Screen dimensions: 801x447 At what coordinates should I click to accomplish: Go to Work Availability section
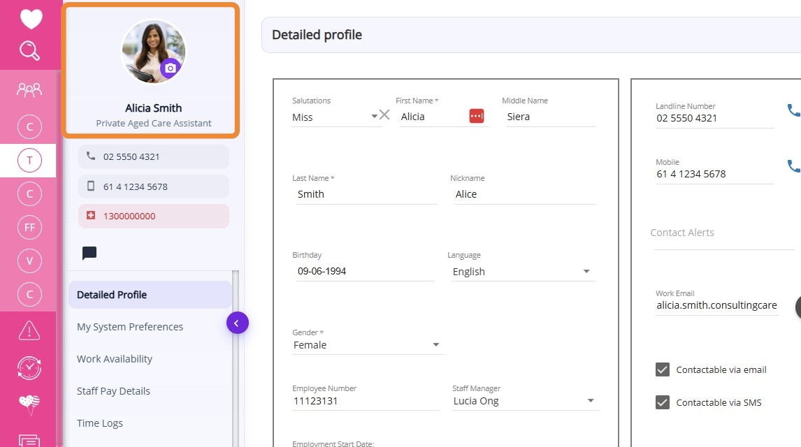pyautogui.click(x=115, y=359)
